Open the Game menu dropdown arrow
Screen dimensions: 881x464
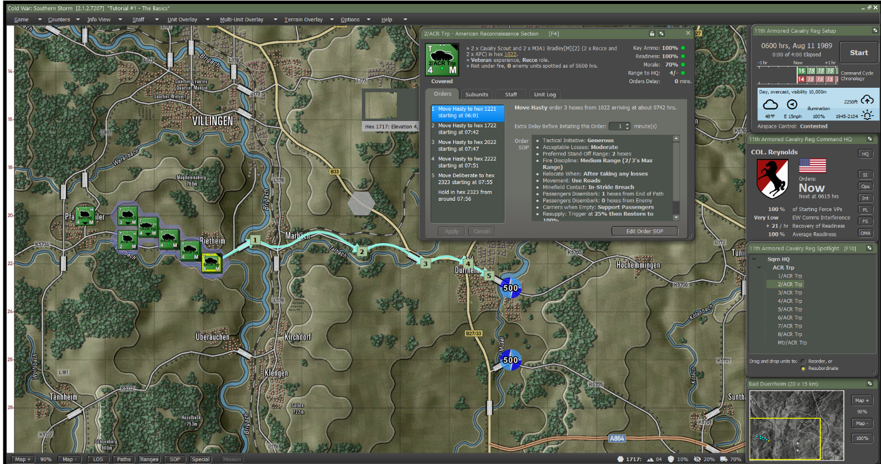tap(40, 20)
